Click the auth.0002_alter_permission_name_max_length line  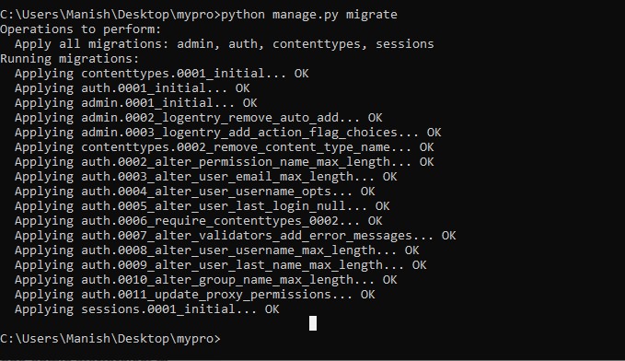(224, 162)
